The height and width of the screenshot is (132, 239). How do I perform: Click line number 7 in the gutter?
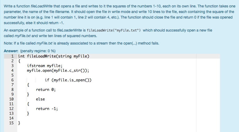point(12,85)
